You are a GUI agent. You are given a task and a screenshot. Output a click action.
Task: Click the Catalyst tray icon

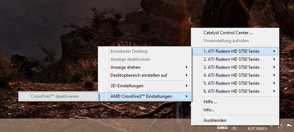pos(281,127)
